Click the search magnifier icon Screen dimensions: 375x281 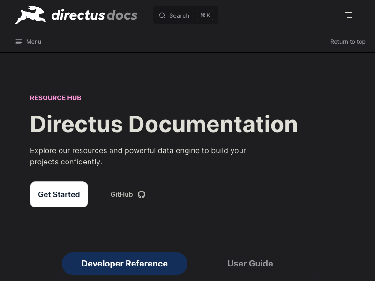(x=162, y=15)
